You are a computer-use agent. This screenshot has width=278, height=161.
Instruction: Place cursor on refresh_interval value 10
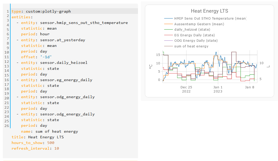point(56,148)
